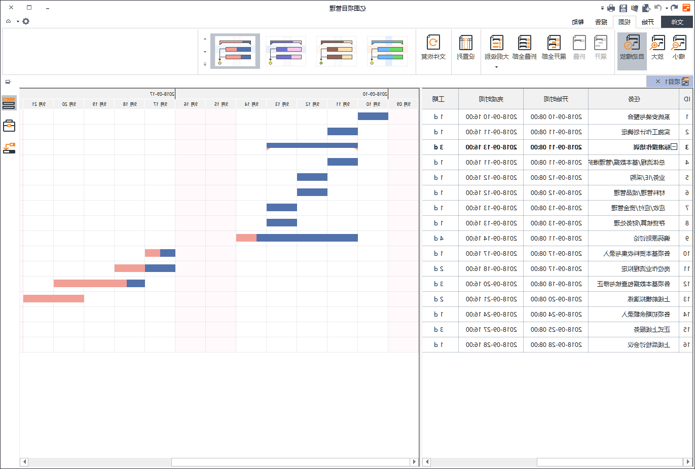This screenshot has height=469, width=695.
Task: Expand the full theme gallery list
Action: click(x=205, y=64)
